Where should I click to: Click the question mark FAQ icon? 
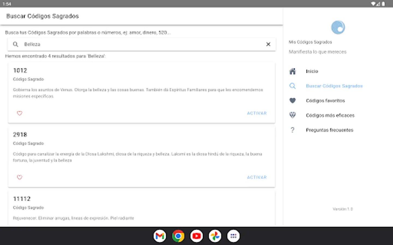coord(293,130)
